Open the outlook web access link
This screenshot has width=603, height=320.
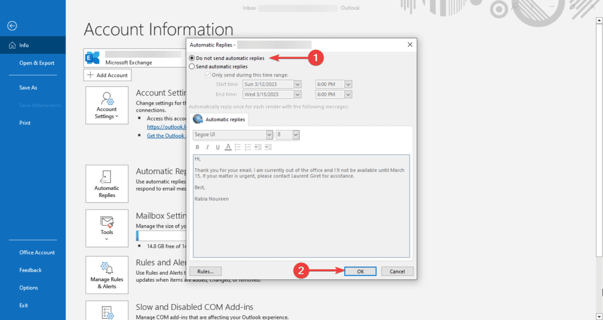click(166, 126)
